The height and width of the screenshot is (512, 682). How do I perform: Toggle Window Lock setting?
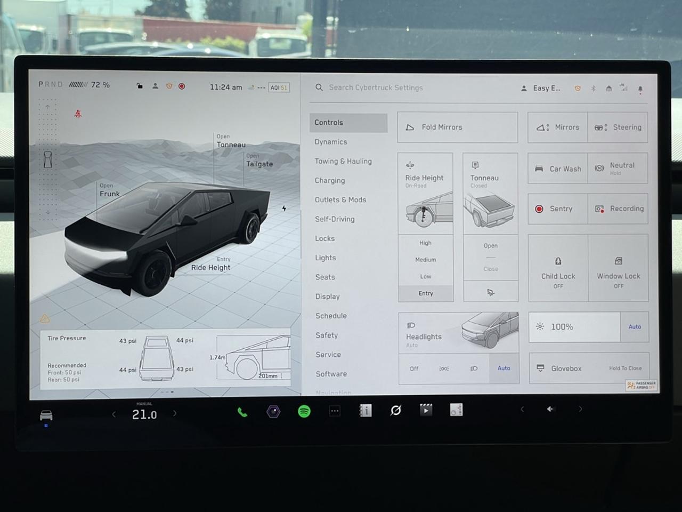[618, 268]
